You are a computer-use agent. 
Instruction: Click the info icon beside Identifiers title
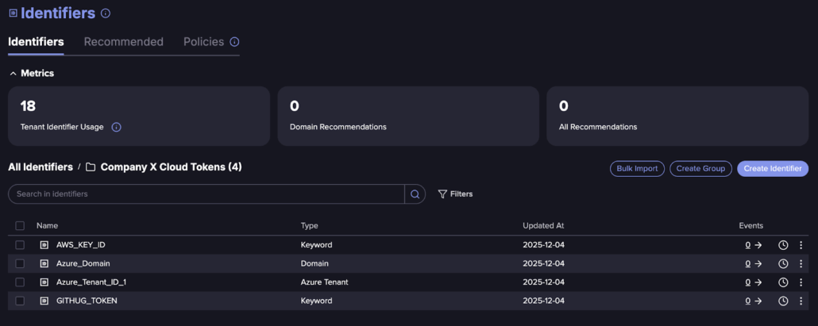tap(106, 13)
